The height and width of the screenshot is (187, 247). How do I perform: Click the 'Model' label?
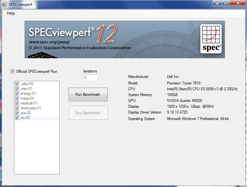(x=133, y=83)
